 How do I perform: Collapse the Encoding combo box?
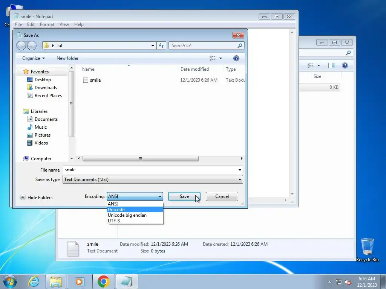(160, 196)
